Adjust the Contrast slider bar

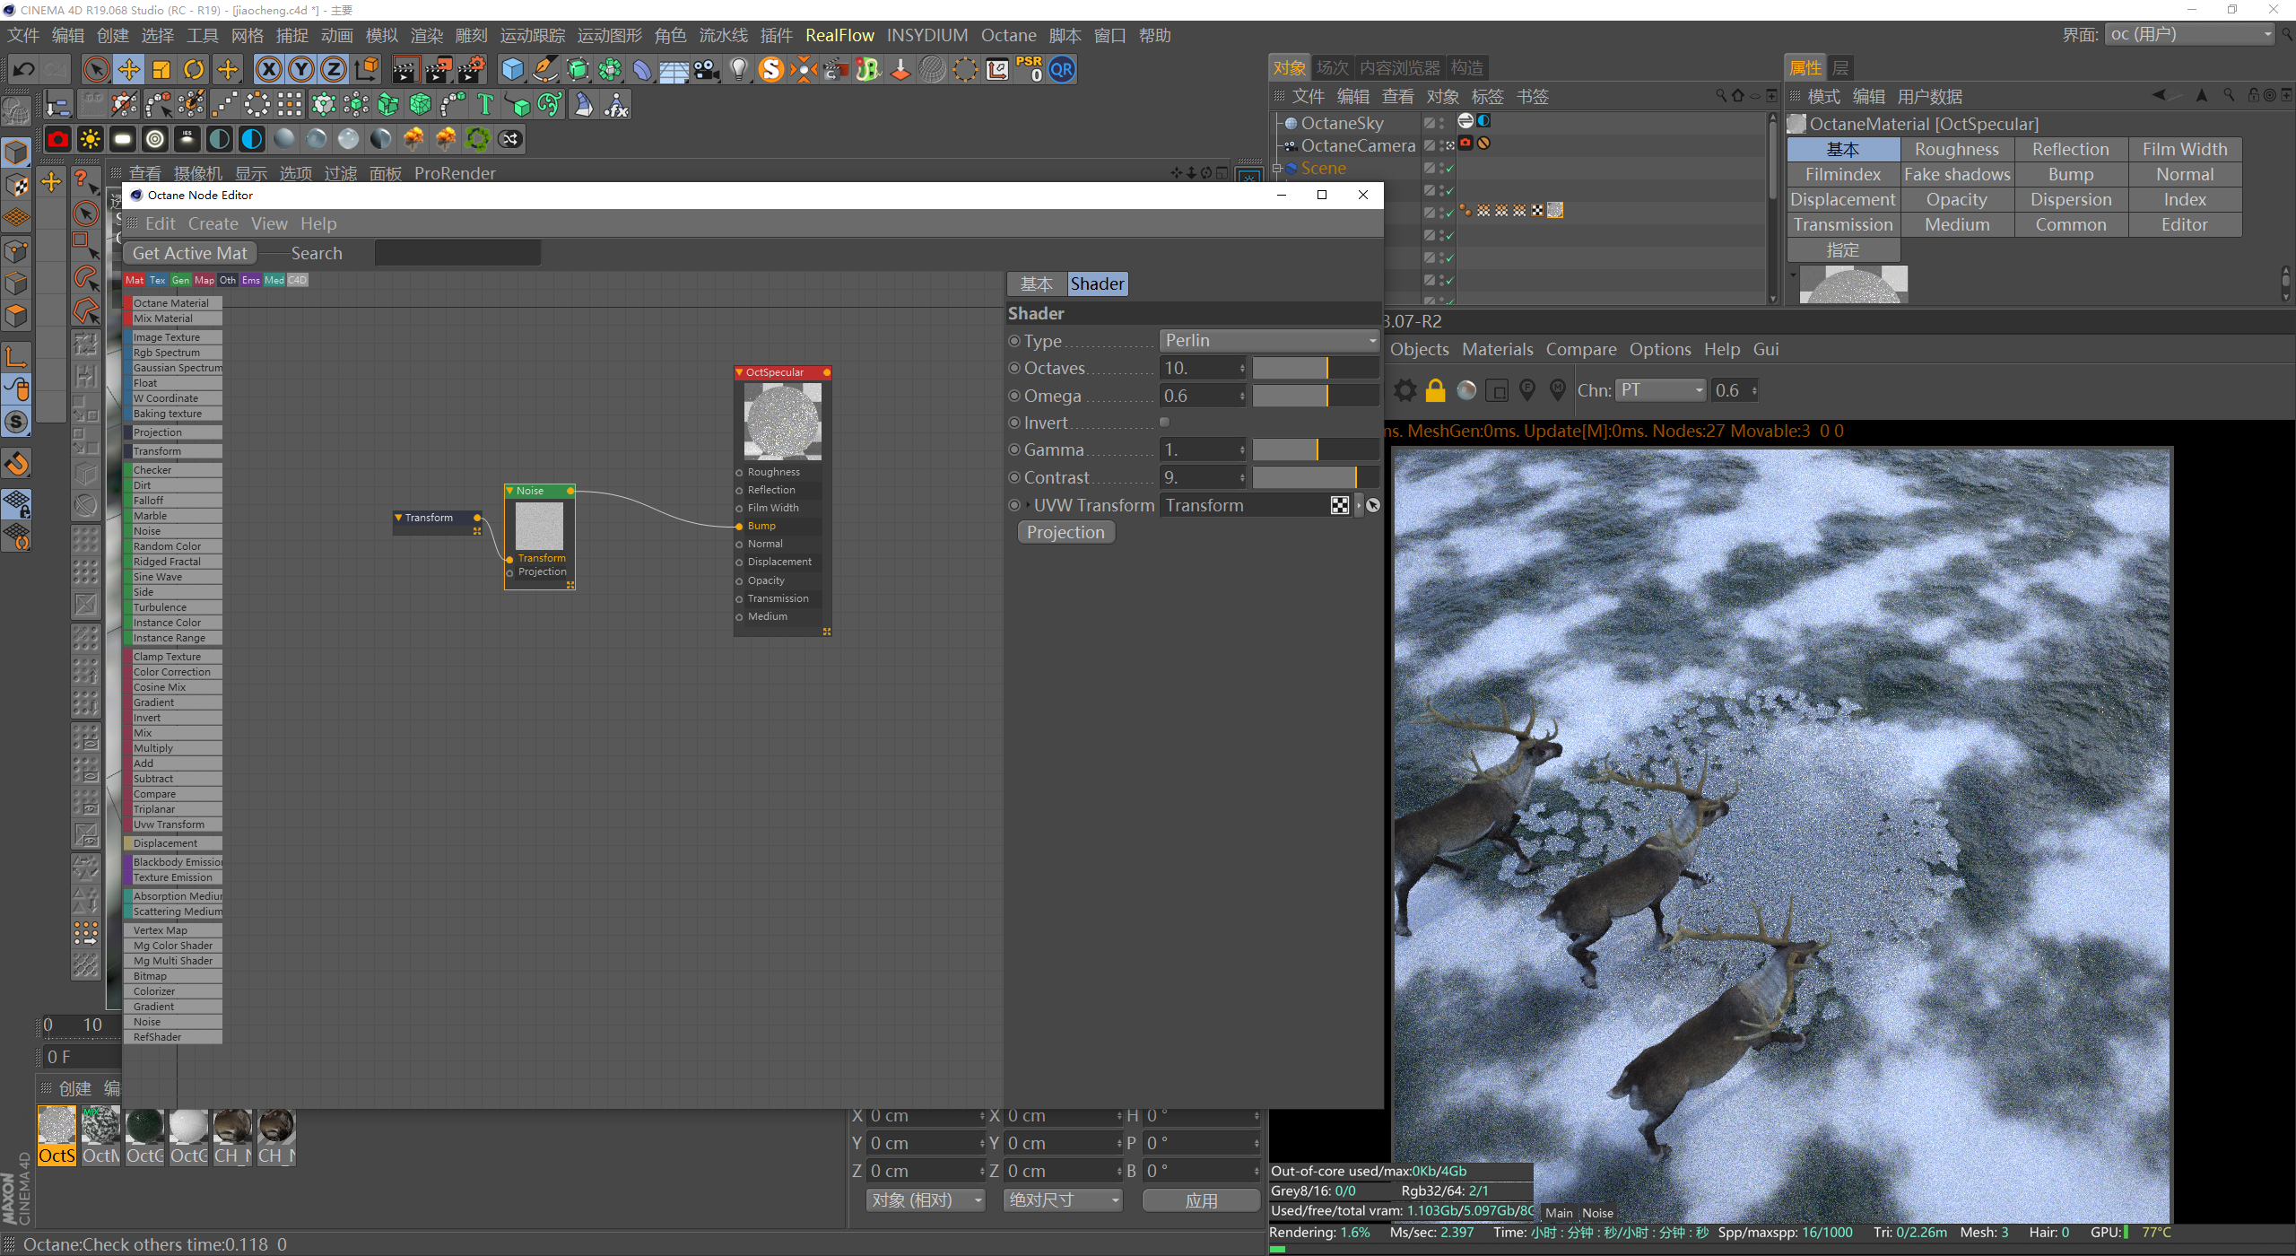(x=1315, y=478)
